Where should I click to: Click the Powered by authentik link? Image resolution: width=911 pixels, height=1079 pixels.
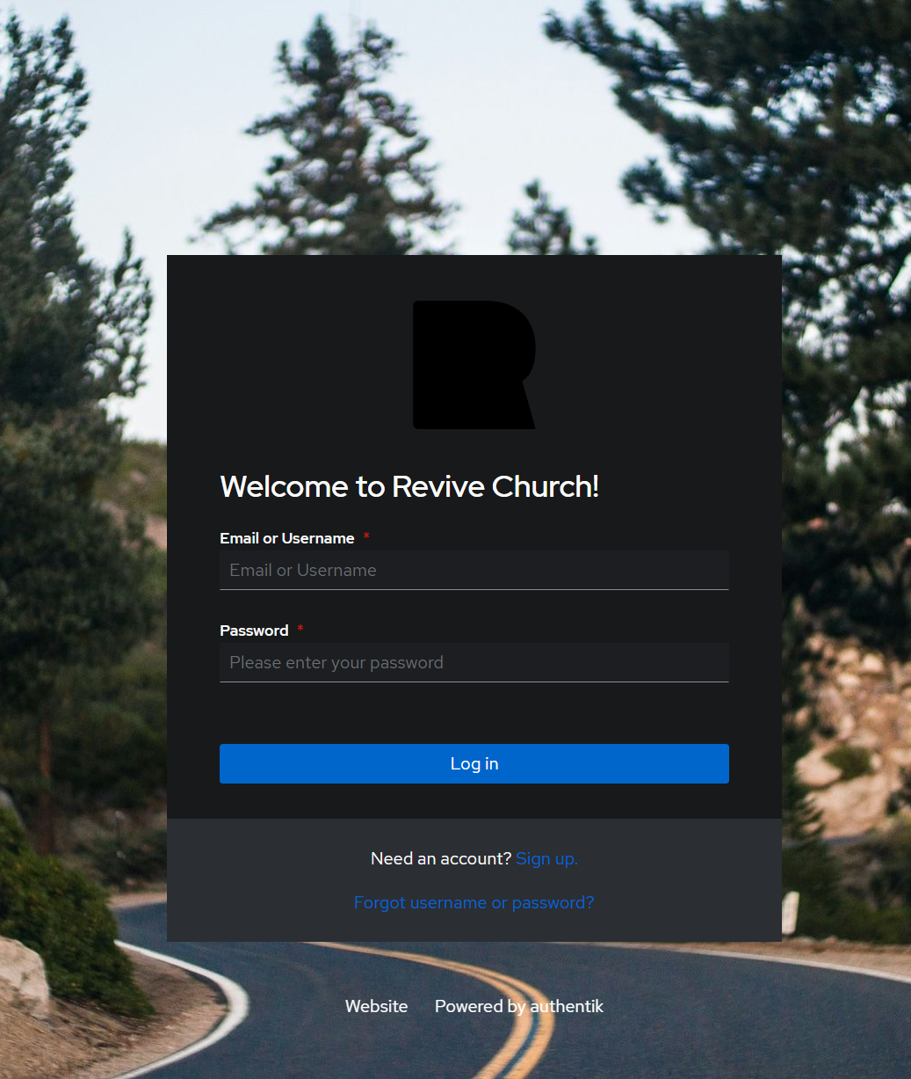point(518,1006)
